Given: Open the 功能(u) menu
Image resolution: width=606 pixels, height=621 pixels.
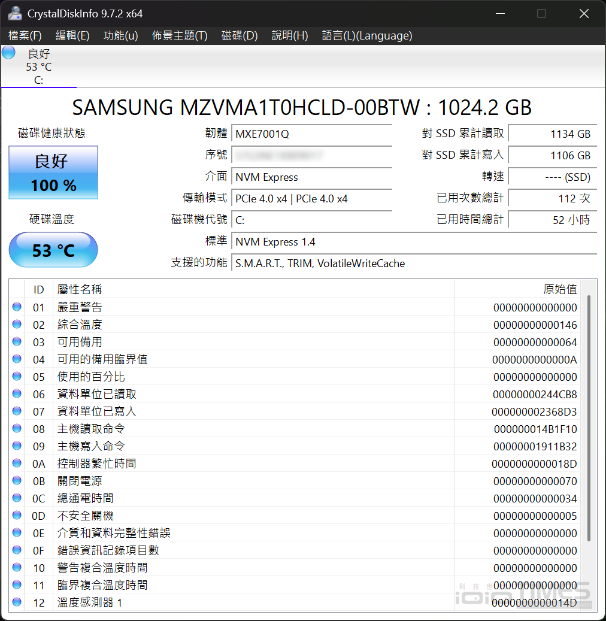Looking at the screenshot, I should (120, 36).
